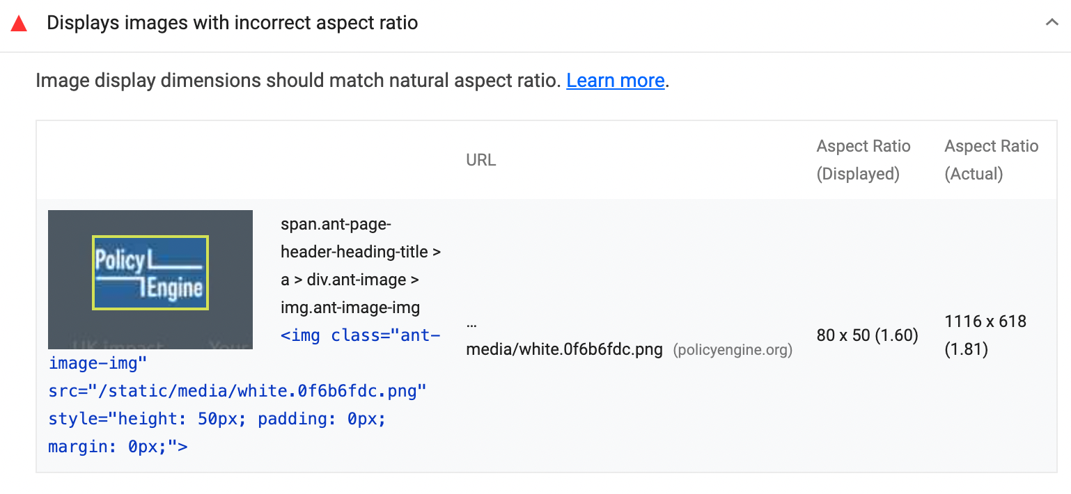Open the Learn more link

[x=615, y=80]
